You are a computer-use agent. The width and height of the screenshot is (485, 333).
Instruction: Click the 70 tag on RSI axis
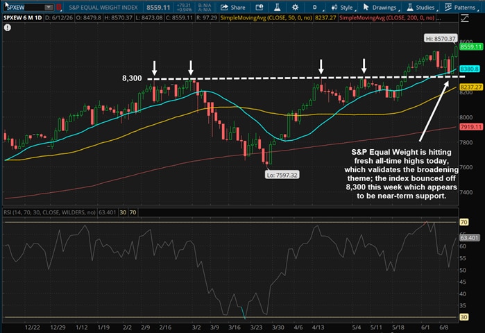(x=463, y=222)
